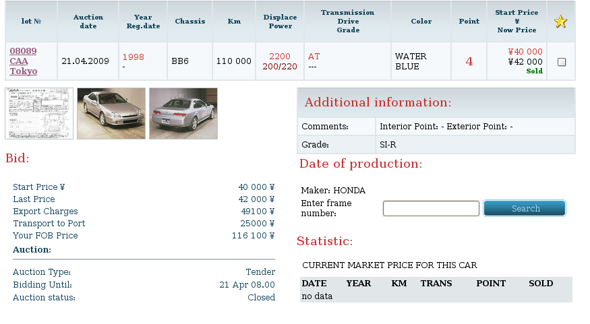
Task: Select Bidding Until value 21 Apr 08.00
Action: pyautogui.click(x=247, y=285)
